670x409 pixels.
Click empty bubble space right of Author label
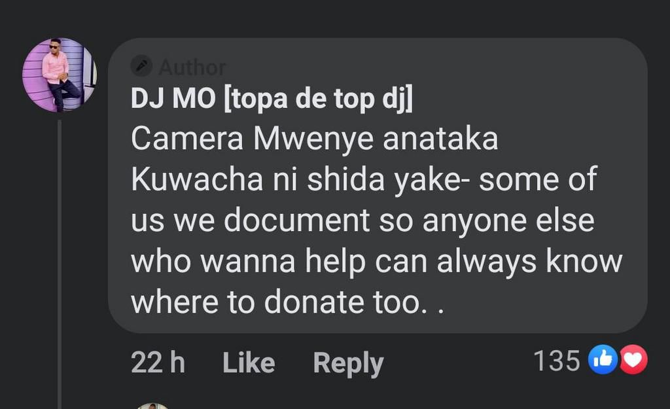pos(425,67)
